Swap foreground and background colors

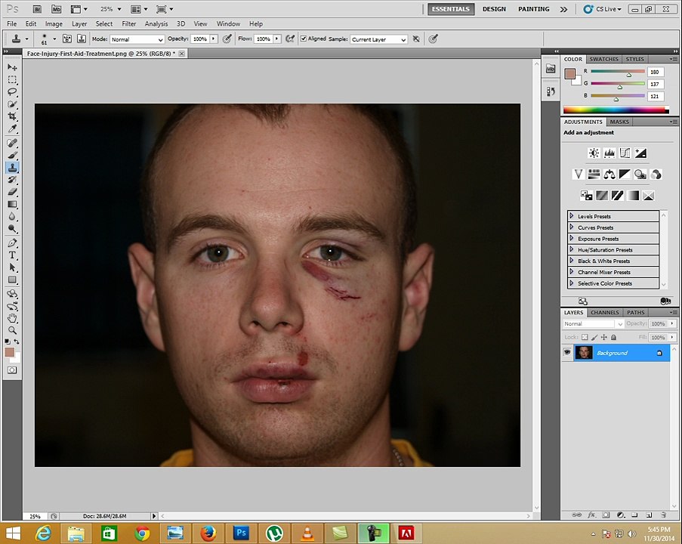(x=17, y=342)
